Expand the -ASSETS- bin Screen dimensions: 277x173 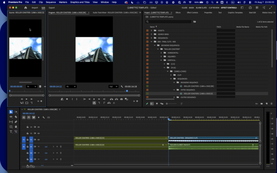(151, 30)
